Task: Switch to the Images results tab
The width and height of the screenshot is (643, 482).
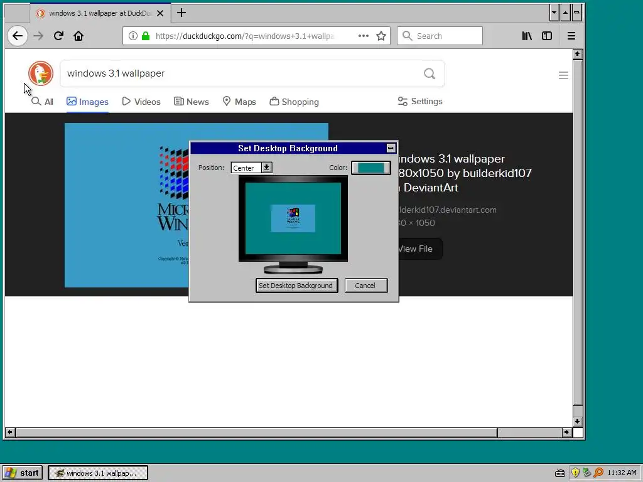Action: pos(87,102)
